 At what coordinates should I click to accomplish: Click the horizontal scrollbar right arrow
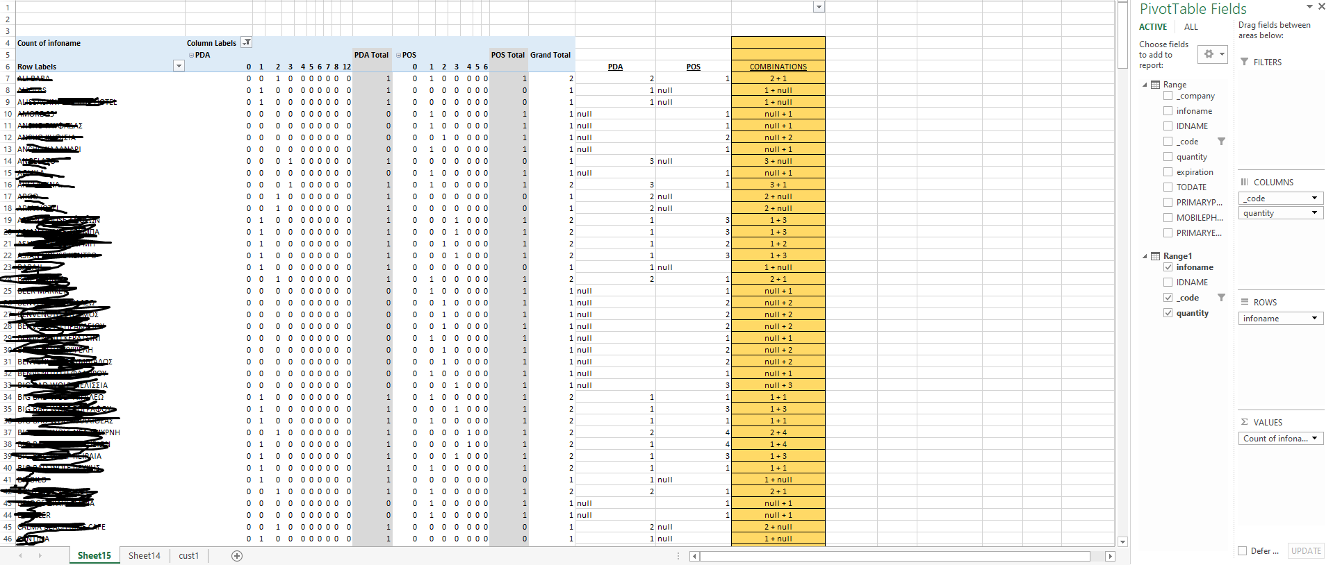tap(1110, 556)
